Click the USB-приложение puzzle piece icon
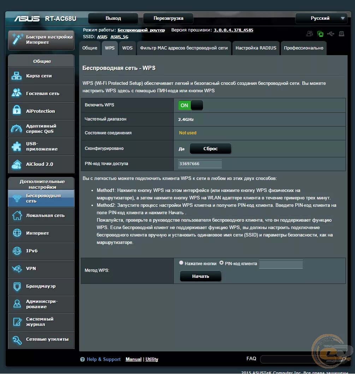 [x=17, y=146]
